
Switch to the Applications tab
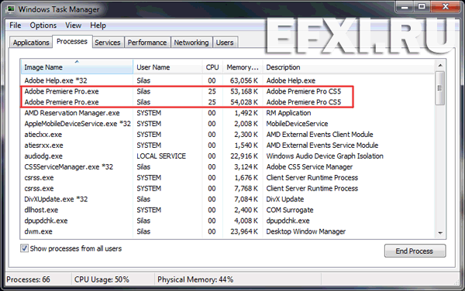(x=31, y=43)
